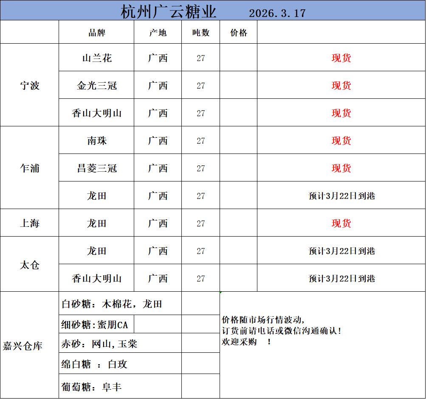Image resolution: width=426 pixels, height=399 pixels.
Task: Click the 昌菱三冠 brand cell
Action: coord(96,168)
